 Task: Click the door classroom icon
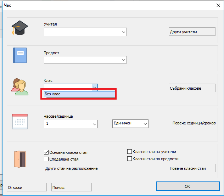coord(19,158)
